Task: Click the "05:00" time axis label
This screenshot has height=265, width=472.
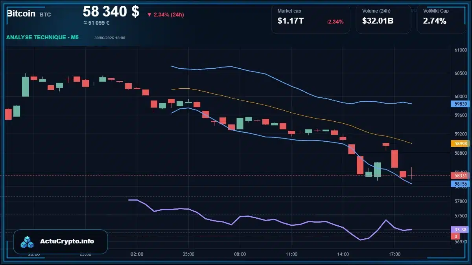Action: coord(188,254)
